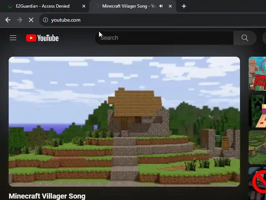266x200 pixels.
Task: Open the village aerial view suggested thumbnail
Action: 257,147
